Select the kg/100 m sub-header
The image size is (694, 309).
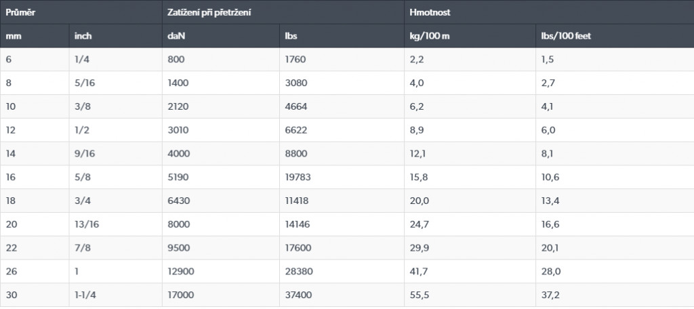430,36
